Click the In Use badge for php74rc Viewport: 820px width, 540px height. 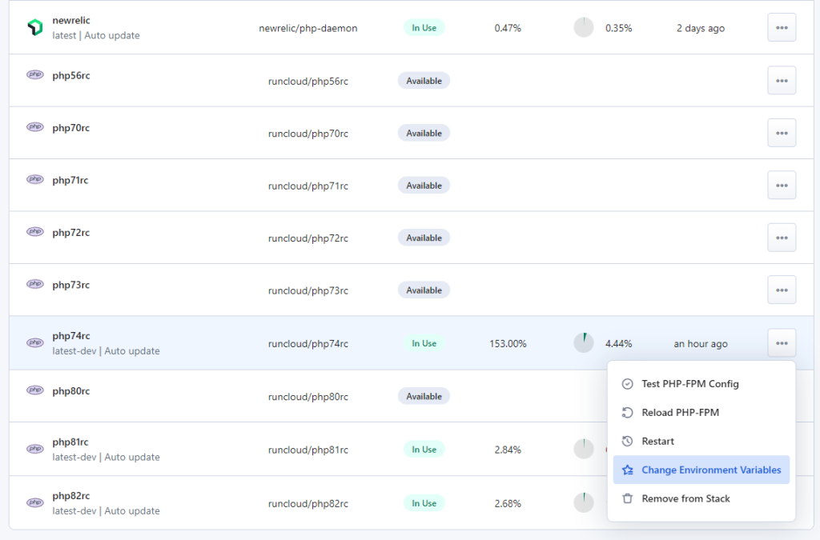click(424, 343)
